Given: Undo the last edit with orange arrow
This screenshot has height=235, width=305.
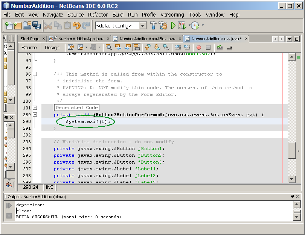Looking at the screenshot, I should click(76, 26).
